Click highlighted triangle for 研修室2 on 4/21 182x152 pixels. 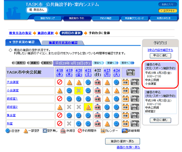pos(88,107)
